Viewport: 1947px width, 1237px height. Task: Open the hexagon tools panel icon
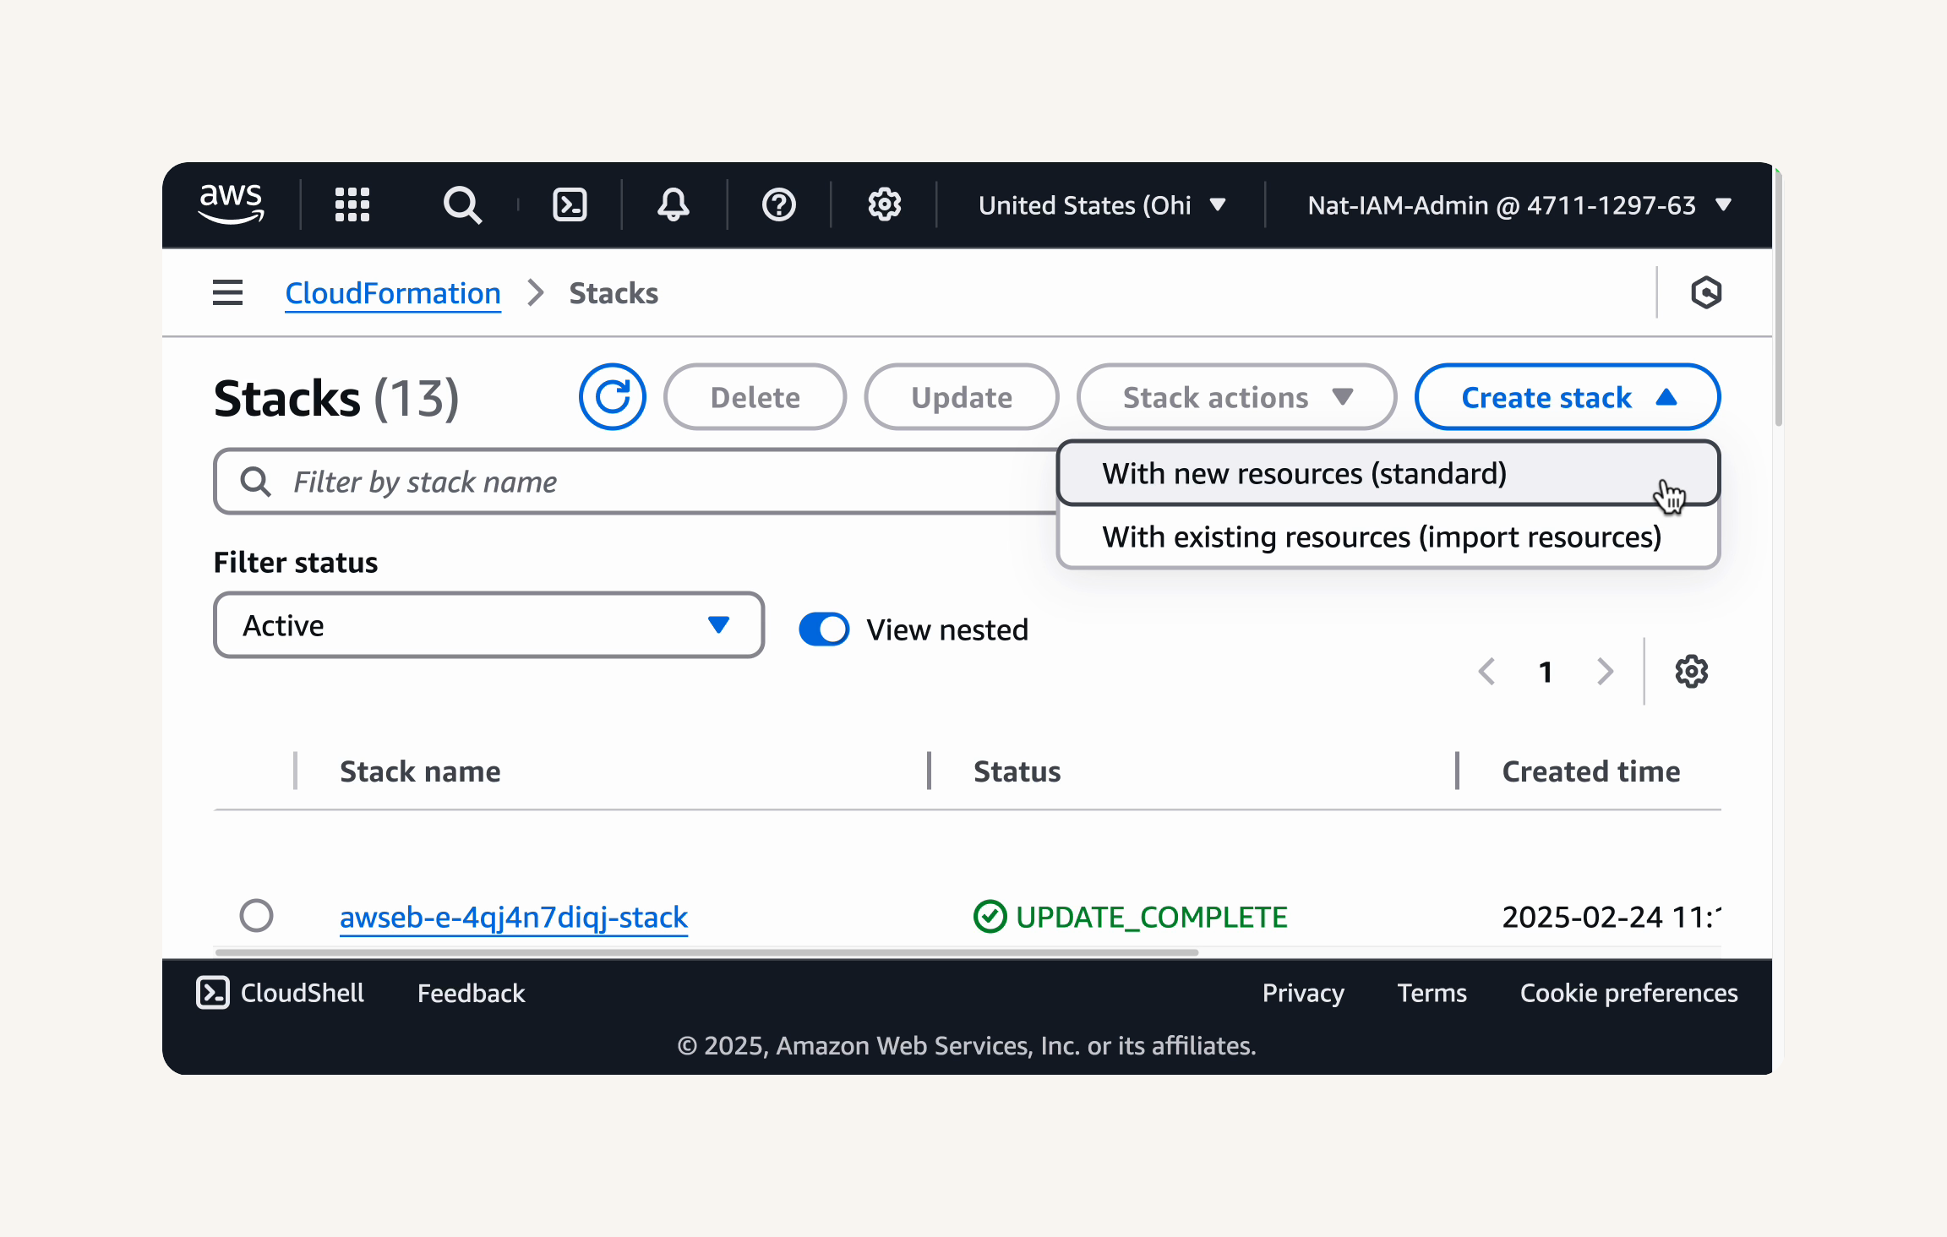[x=1706, y=293]
